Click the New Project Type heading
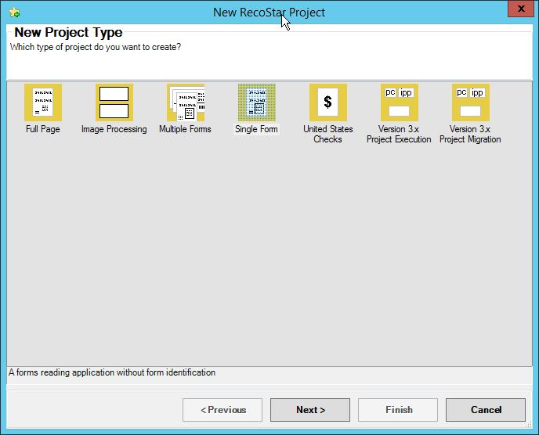Screen dimensions: 539x435 [68, 32]
